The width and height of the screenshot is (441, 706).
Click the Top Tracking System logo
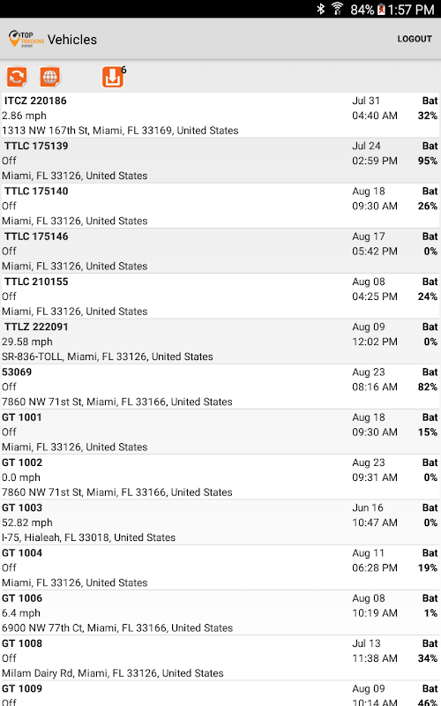click(26, 39)
